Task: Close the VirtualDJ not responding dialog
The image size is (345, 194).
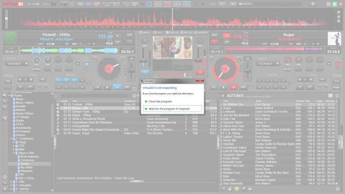Action: click(200, 81)
